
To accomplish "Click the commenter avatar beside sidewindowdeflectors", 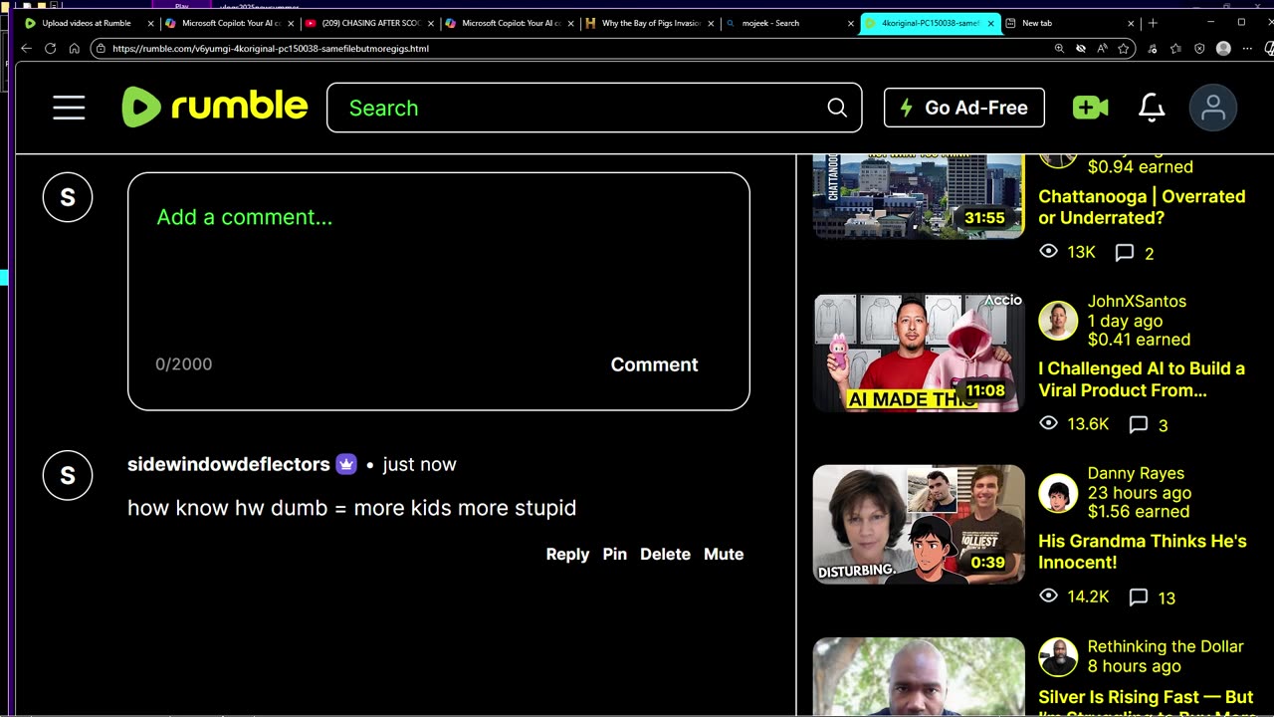I will 68,475.
